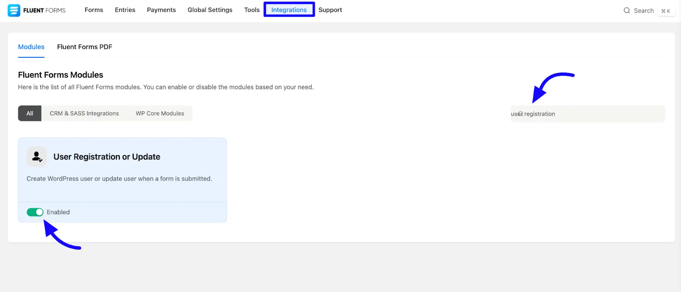The image size is (681, 292).
Task: Click the Fluent Forms logo icon
Action: (x=14, y=10)
